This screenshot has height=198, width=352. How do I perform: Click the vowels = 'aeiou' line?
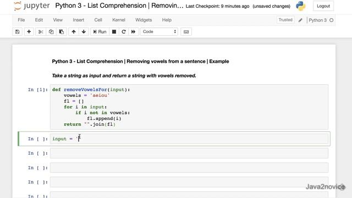coord(87,95)
